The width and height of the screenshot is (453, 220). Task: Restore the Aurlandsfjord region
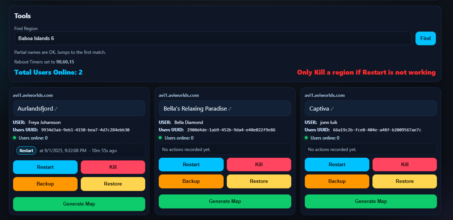pos(113,184)
